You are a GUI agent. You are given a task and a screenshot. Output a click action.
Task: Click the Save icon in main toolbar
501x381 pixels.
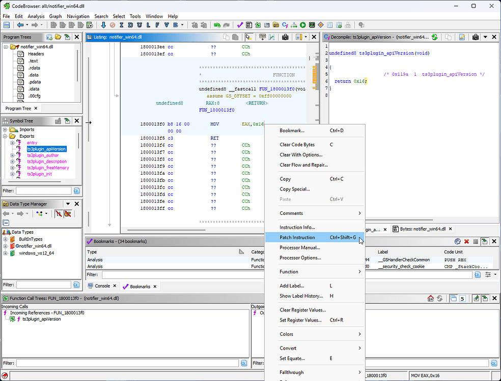(x=7, y=25)
